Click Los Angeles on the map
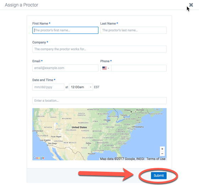Screen dimensions: 199x186 (x=45, y=140)
